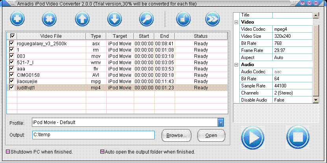This screenshot has width=327, height=163.
Task: Click the Audio Codec aac value
Action: pyautogui.click(x=292, y=72)
